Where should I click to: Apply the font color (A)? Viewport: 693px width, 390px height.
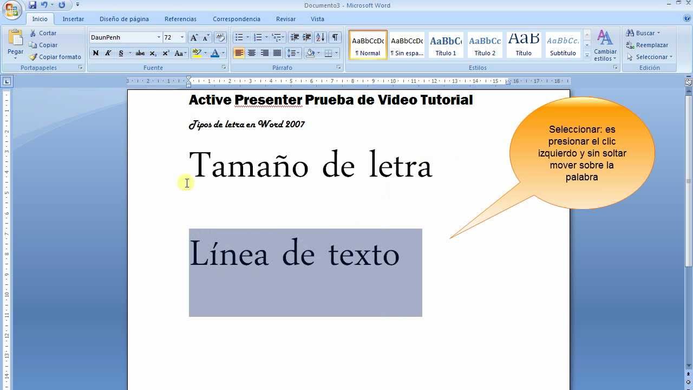(x=215, y=53)
